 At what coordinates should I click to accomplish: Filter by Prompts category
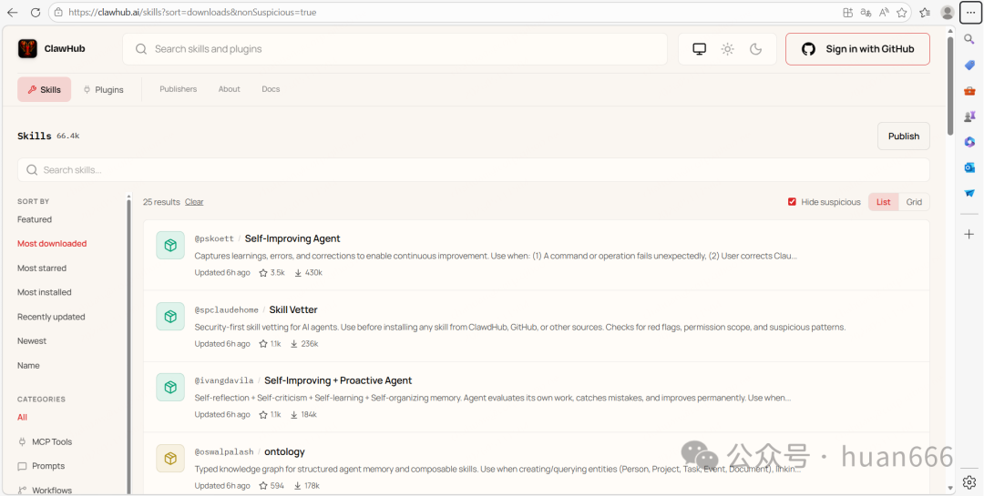pyautogui.click(x=41, y=466)
